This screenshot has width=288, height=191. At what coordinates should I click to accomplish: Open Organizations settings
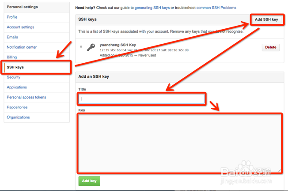pos(19,117)
